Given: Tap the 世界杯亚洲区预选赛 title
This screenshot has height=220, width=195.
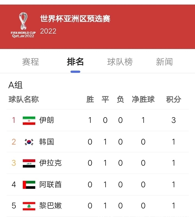Looking at the screenshot, I should 75,19.
